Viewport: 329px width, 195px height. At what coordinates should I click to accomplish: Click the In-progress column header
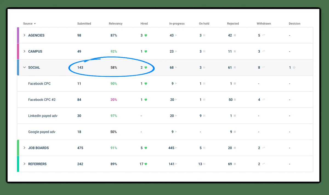point(177,24)
